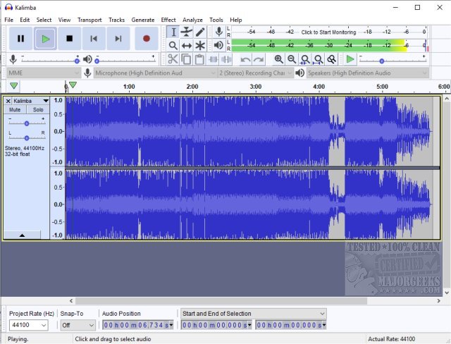This screenshot has height=344, width=451.
Task: Mute the Kalimba track
Action: (15, 110)
